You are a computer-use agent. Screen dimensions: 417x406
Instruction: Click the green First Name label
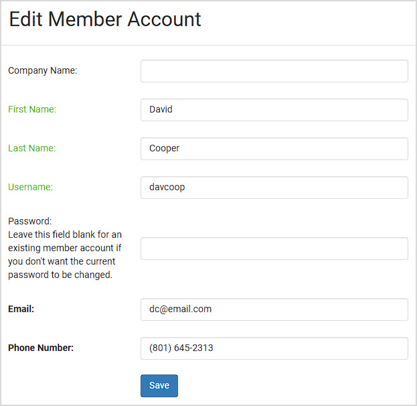(32, 109)
